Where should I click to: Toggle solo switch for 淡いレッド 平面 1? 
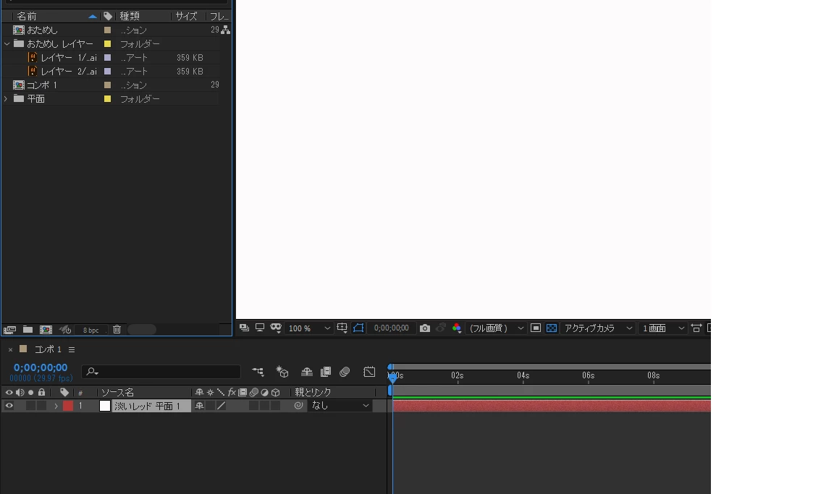(x=31, y=406)
